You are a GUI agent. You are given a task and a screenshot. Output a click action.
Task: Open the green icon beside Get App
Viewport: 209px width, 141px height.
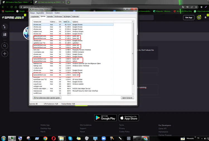199,17
